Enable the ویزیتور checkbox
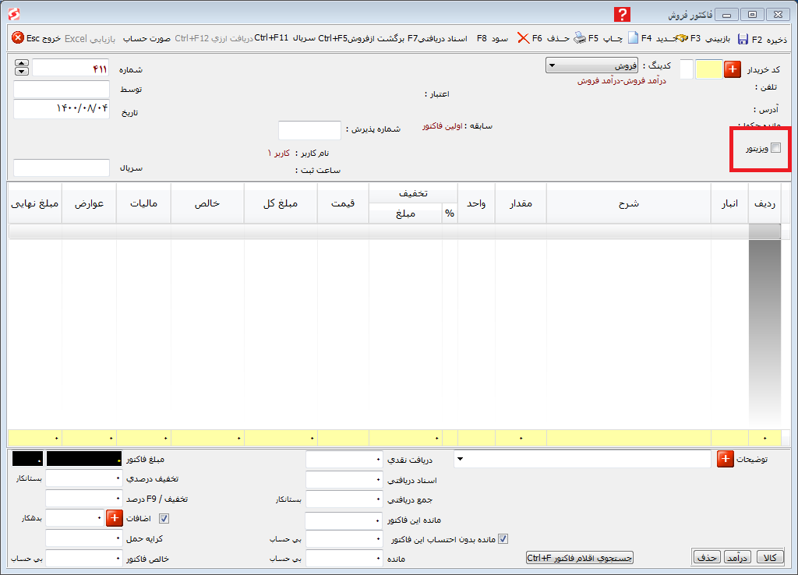This screenshot has width=798, height=575. [775, 148]
